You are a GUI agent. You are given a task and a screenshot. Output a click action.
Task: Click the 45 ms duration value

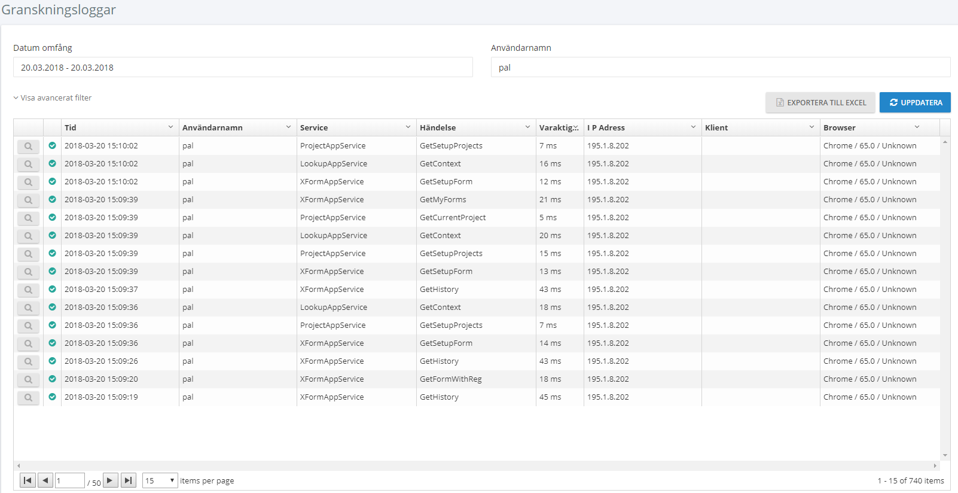tap(550, 397)
